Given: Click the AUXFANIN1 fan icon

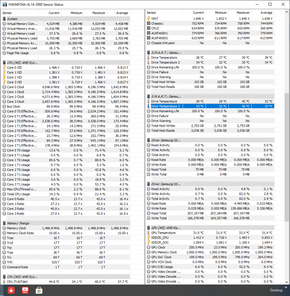Looking at the screenshot, I should click(x=148, y=33).
